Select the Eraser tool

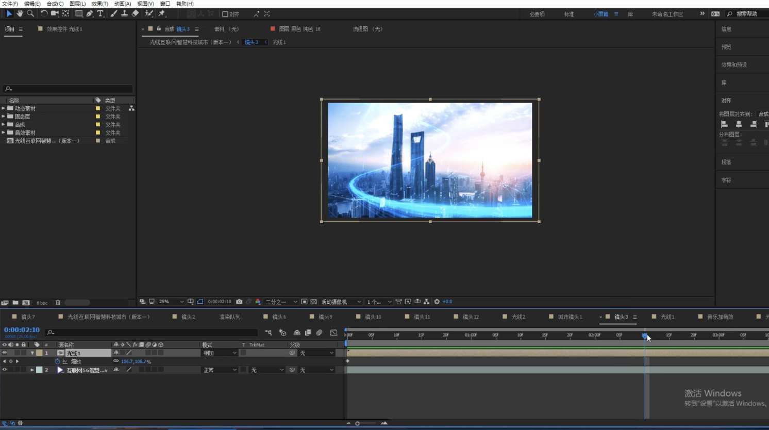135,14
